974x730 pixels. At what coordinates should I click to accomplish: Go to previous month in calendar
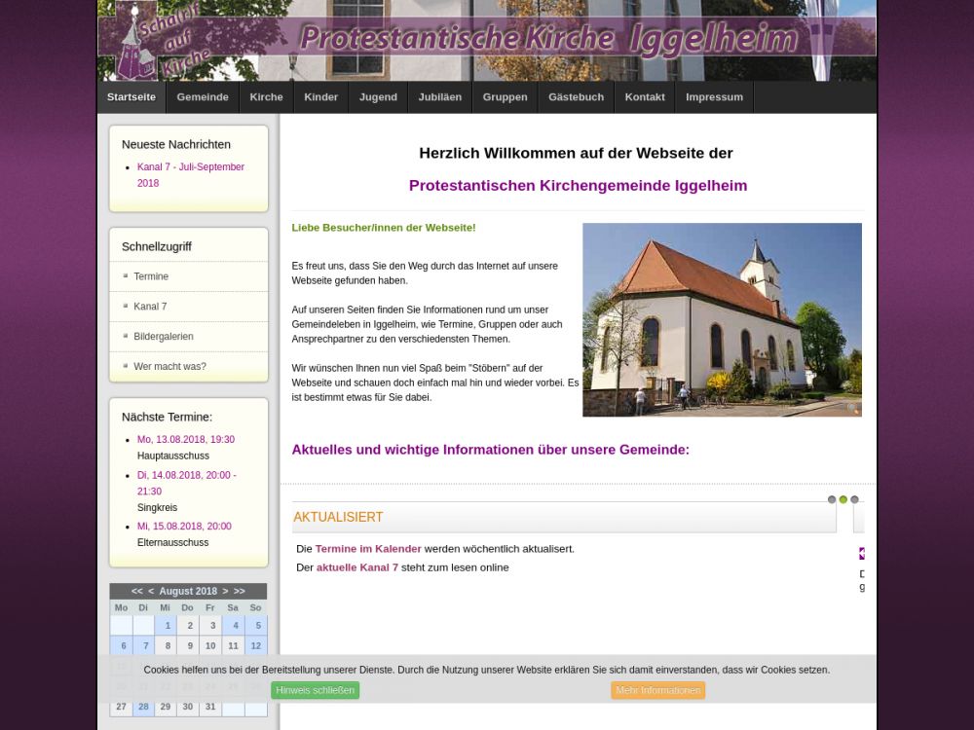[x=151, y=591]
